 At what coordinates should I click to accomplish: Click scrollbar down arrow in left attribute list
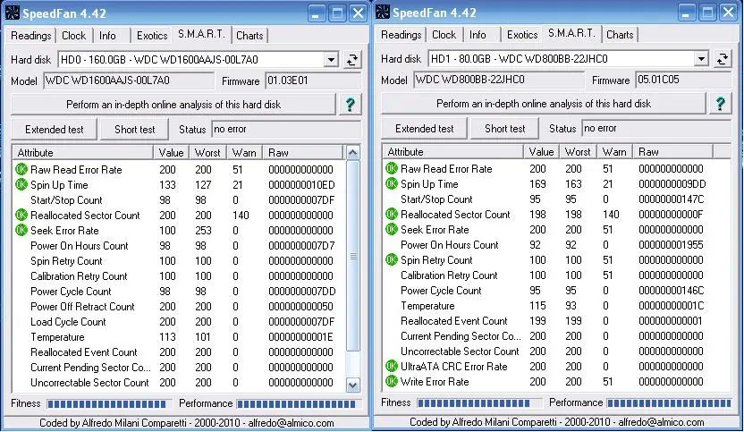click(x=352, y=385)
